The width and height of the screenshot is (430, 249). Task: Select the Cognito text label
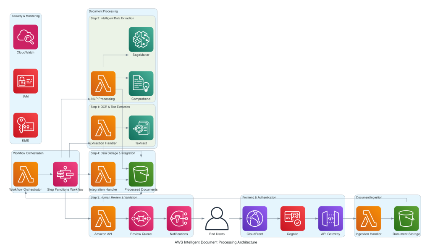[x=293, y=234]
